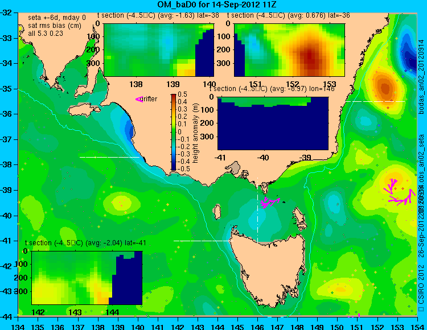
Task: Click the 'all 5.3 0.23' statistics line
Action: pyautogui.click(x=46, y=34)
